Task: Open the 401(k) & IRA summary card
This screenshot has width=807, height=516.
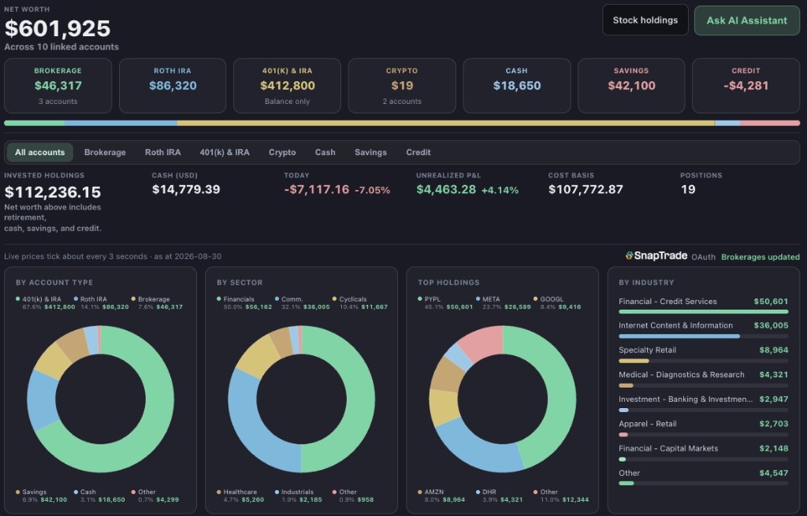Action: [287, 85]
